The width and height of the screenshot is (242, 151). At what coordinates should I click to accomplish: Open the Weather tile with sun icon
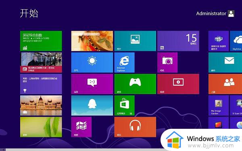pyautogui.click(x=92, y=63)
